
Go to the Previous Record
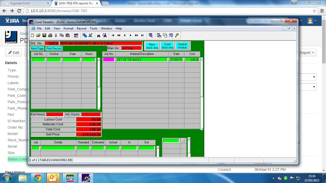tap(125, 35)
